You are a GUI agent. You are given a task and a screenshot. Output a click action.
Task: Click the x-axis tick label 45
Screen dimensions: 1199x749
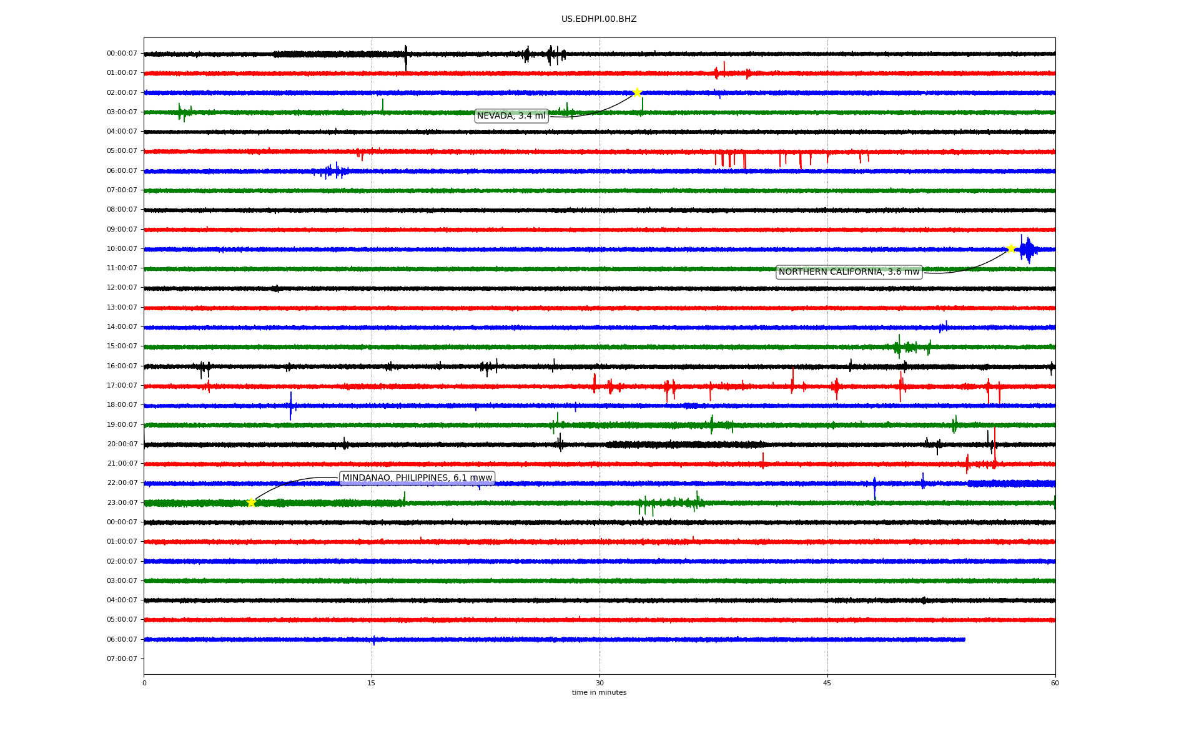827,683
